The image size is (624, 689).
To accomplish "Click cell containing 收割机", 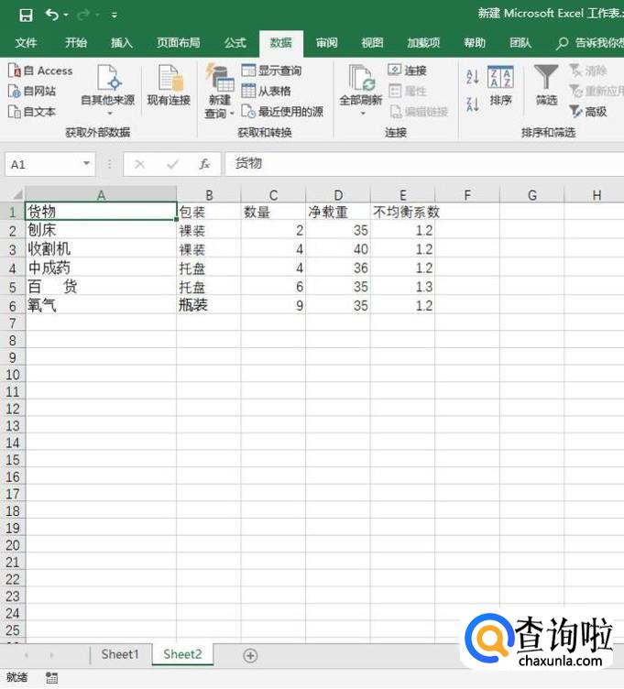I will [101, 249].
